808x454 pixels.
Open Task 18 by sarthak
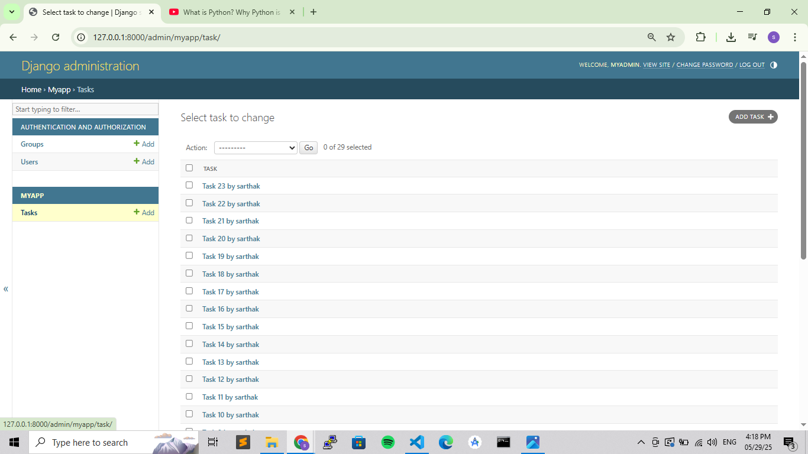pos(231,274)
